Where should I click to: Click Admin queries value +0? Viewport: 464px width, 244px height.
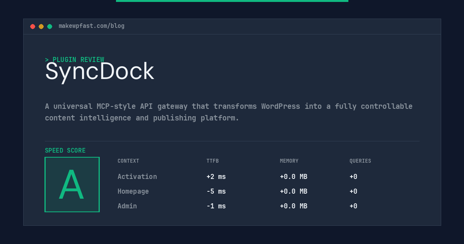(x=353, y=206)
